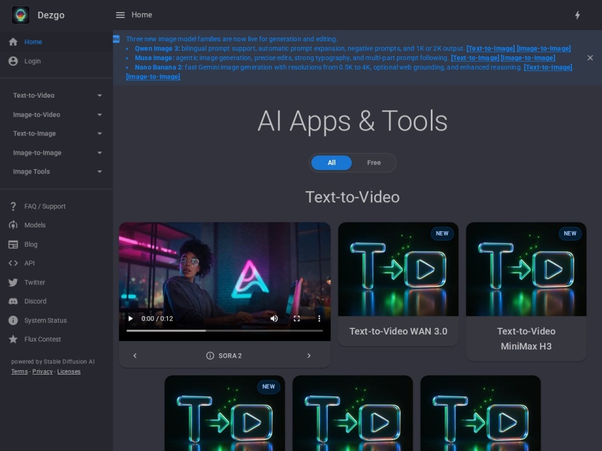Click the Discord icon in sidebar
The height and width of the screenshot is (451, 602).
pyautogui.click(x=13, y=301)
